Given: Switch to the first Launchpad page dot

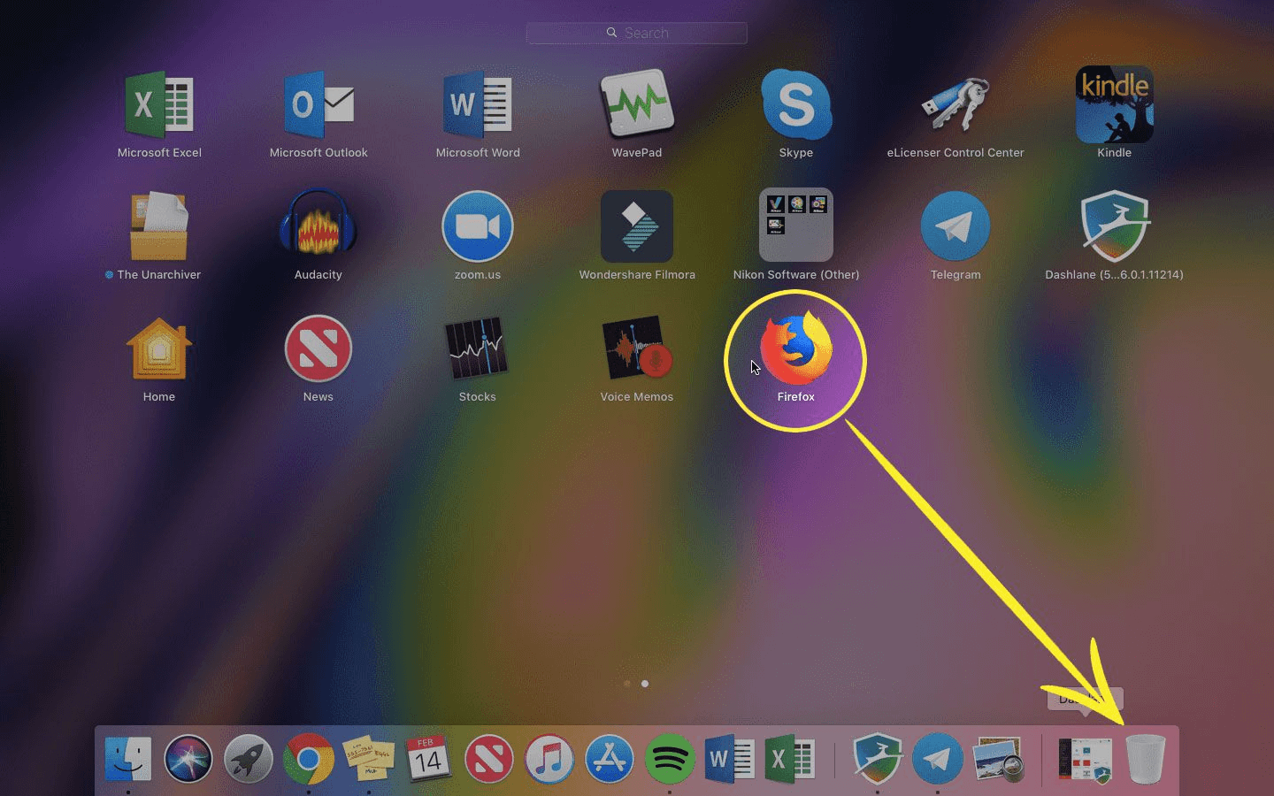Looking at the screenshot, I should coord(627,684).
